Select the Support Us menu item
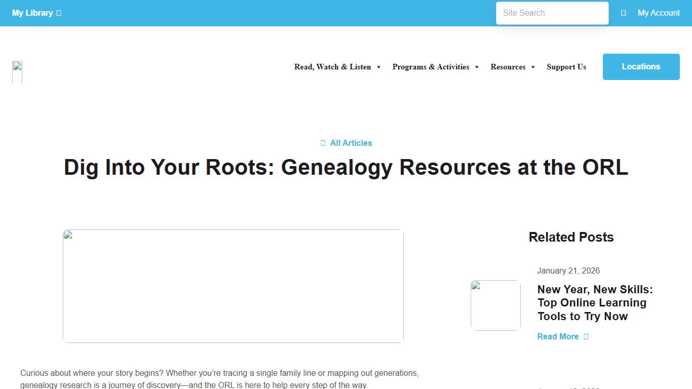Screen dimensions: 692x389 point(566,67)
